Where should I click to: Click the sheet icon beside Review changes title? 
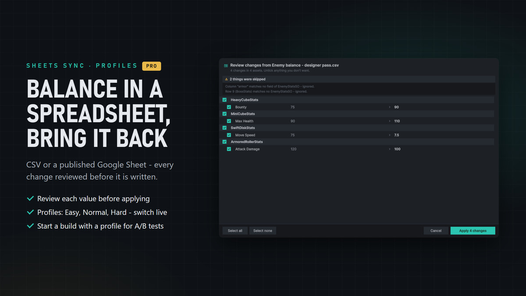(226, 65)
